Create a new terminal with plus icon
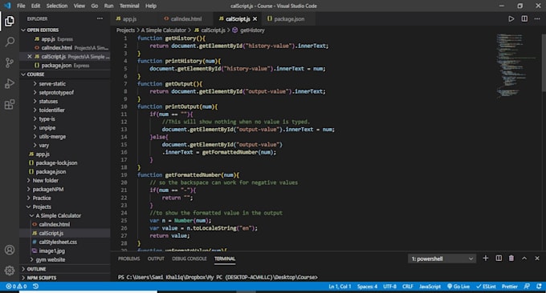 [x=486, y=259]
